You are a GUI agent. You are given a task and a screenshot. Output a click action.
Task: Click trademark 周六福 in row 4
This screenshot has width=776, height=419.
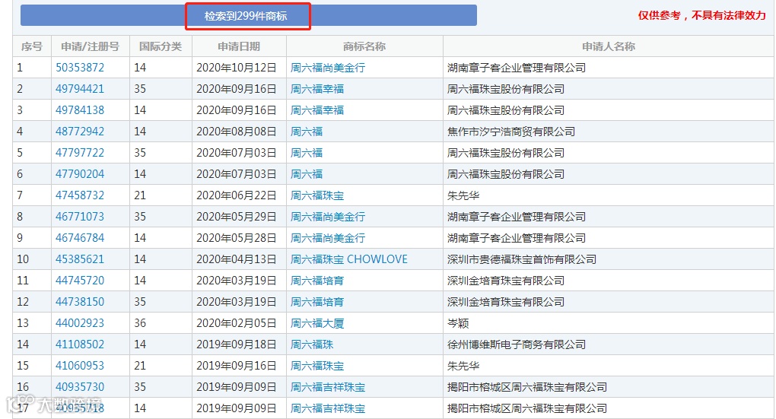307,131
